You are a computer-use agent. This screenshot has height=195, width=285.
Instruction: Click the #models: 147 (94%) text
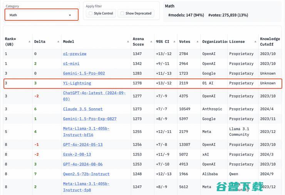pyautogui.click(x=186, y=15)
